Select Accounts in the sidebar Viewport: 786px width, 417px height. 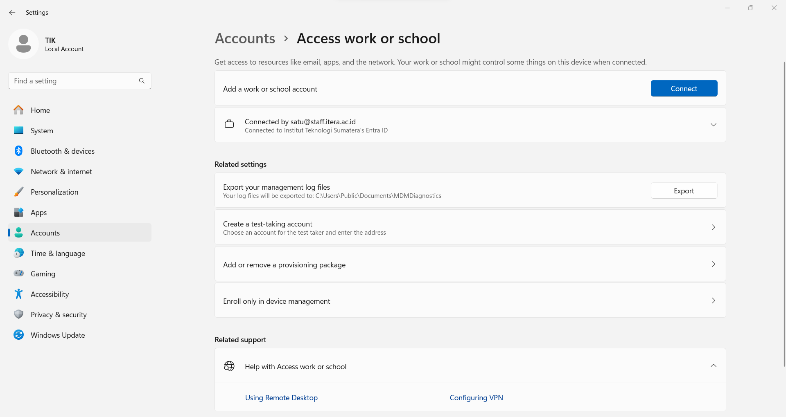click(x=80, y=233)
